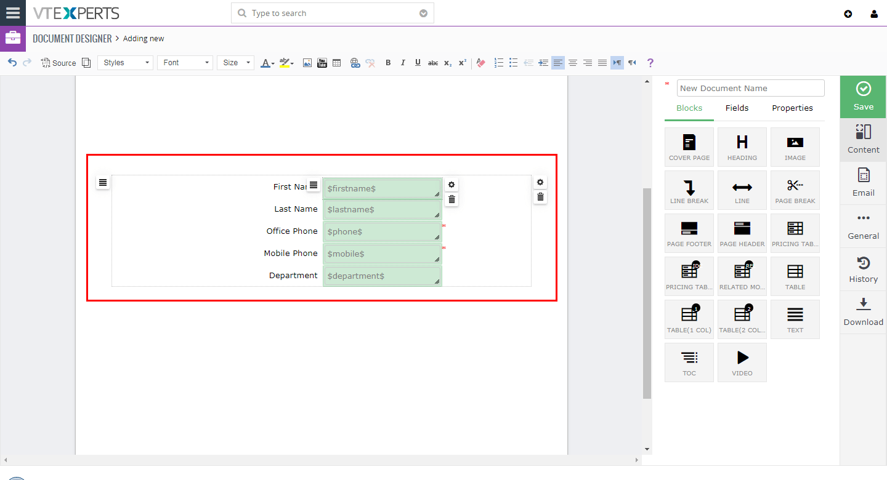This screenshot has width=887, height=480.
Task: Open the Size dropdown
Action: click(235, 63)
